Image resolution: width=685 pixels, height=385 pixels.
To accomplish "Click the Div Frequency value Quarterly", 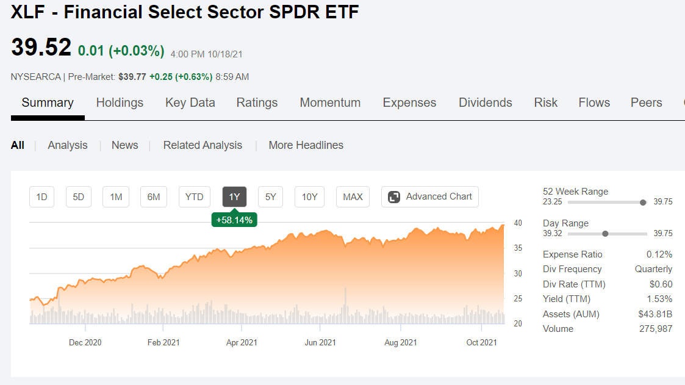I will 653,269.
